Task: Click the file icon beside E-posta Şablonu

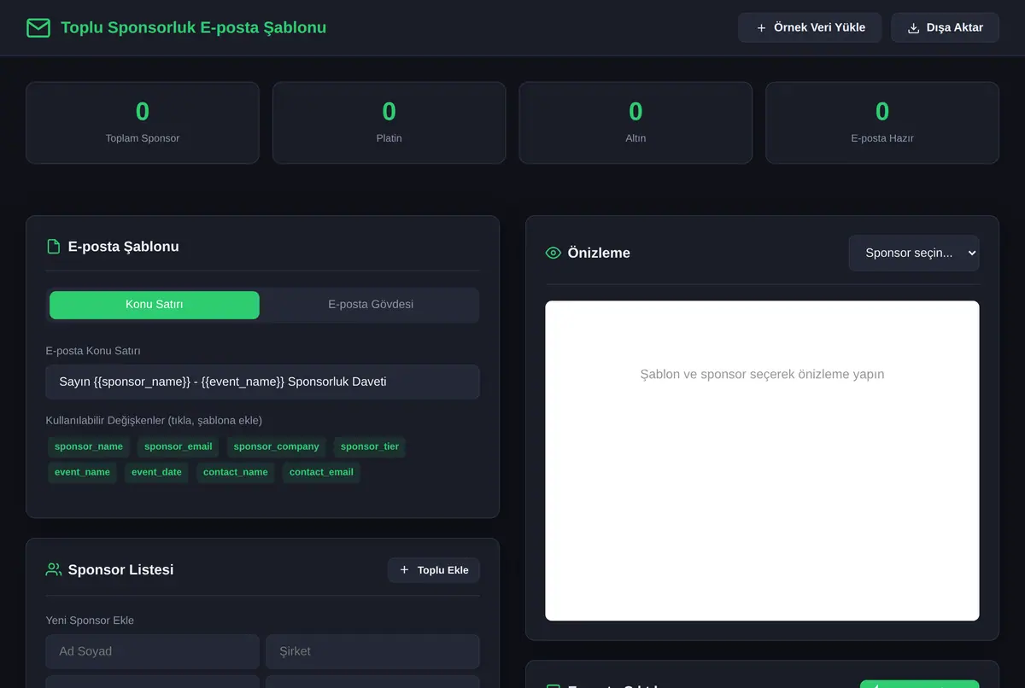Action: (x=54, y=247)
